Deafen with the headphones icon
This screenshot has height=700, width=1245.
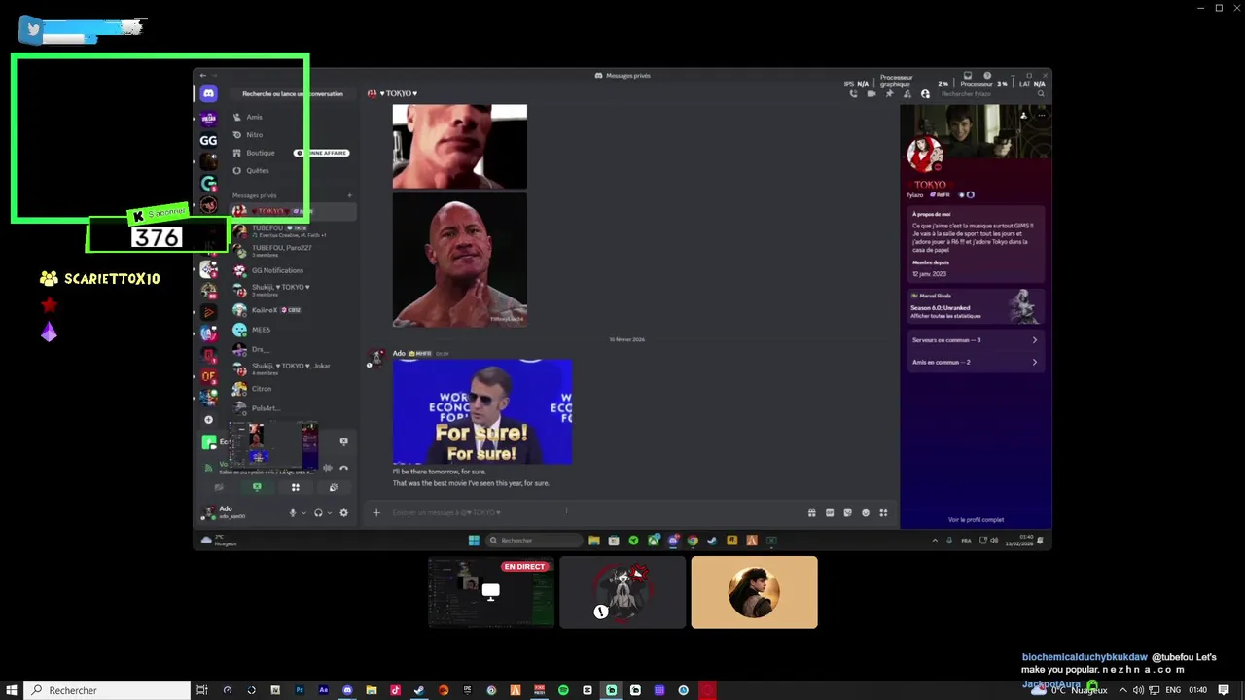click(x=318, y=512)
